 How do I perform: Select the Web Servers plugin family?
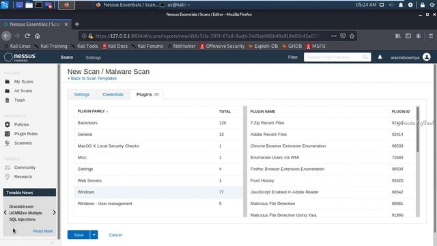coord(158,180)
